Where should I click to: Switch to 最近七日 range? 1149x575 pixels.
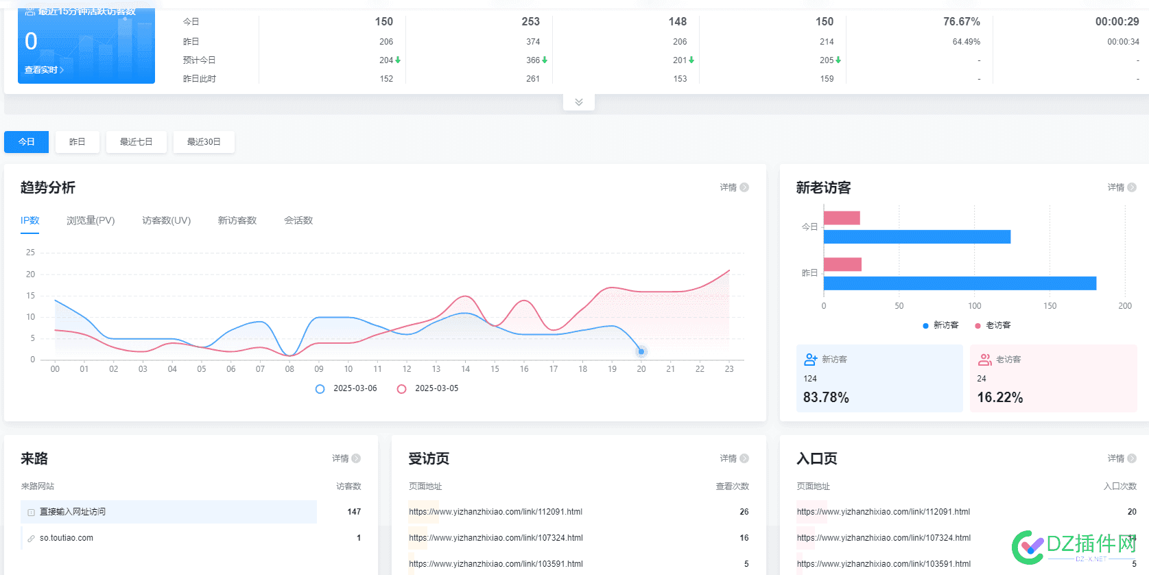137,142
